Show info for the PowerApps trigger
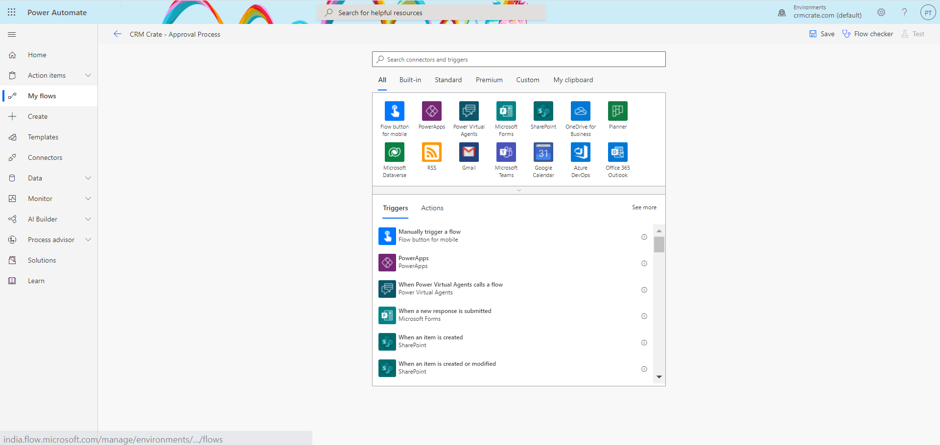This screenshot has width=940, height=445. coord(644,263)
